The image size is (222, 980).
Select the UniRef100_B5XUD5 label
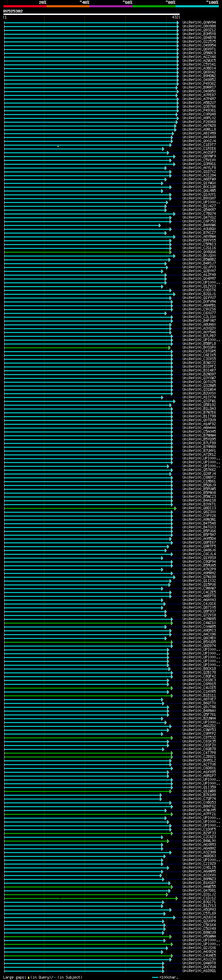point(199,642)
